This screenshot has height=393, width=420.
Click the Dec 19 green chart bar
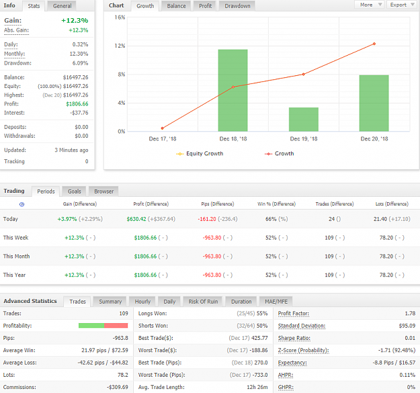(x=304, y=120)
